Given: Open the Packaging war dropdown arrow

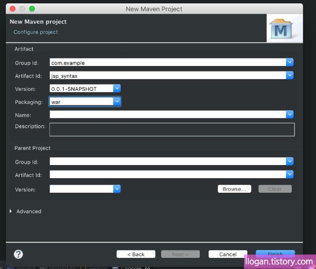Looking at the screenshot, I should [x=117, y=101].
